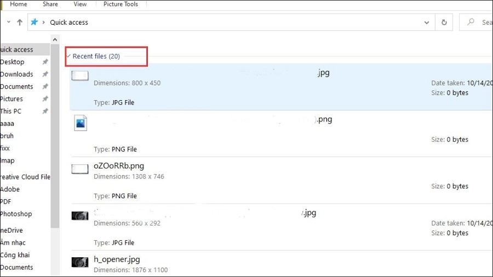This screenshot has height=277, width=493.
Task: Click thumbnail of h_opener.jpg
Action: point(80,262)
